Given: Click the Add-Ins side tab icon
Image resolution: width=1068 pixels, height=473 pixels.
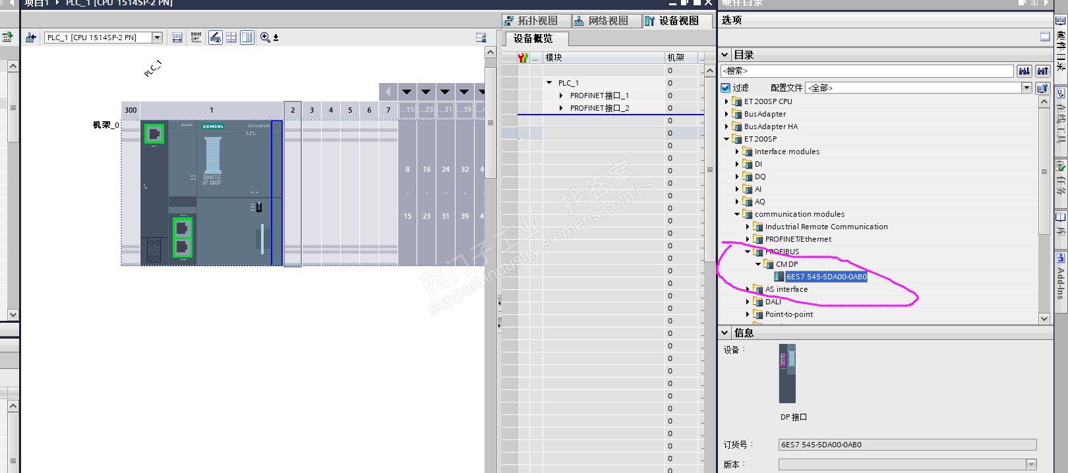Looking at the screenshot, I should tap(1060, 258).
